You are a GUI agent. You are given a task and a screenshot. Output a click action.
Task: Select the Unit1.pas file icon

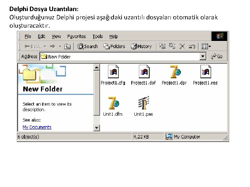144,103
